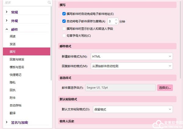
Task: Click the search magnifier icon
Action: [49, 3]
